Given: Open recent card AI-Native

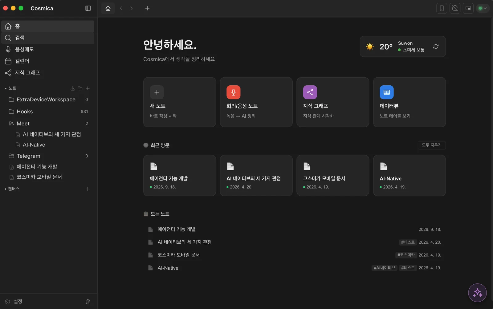Looking at the screenshot, I should [409, 176].
